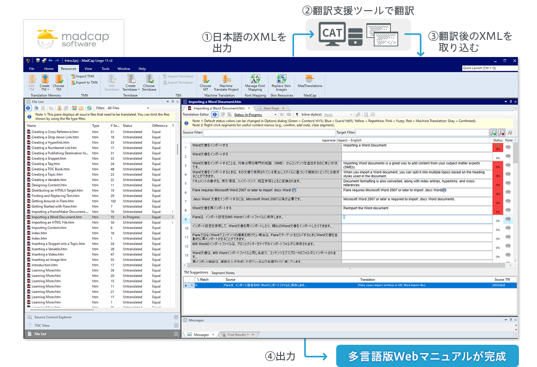
Task: Click the red status cell of segment 1
Action: pos(498,147)
